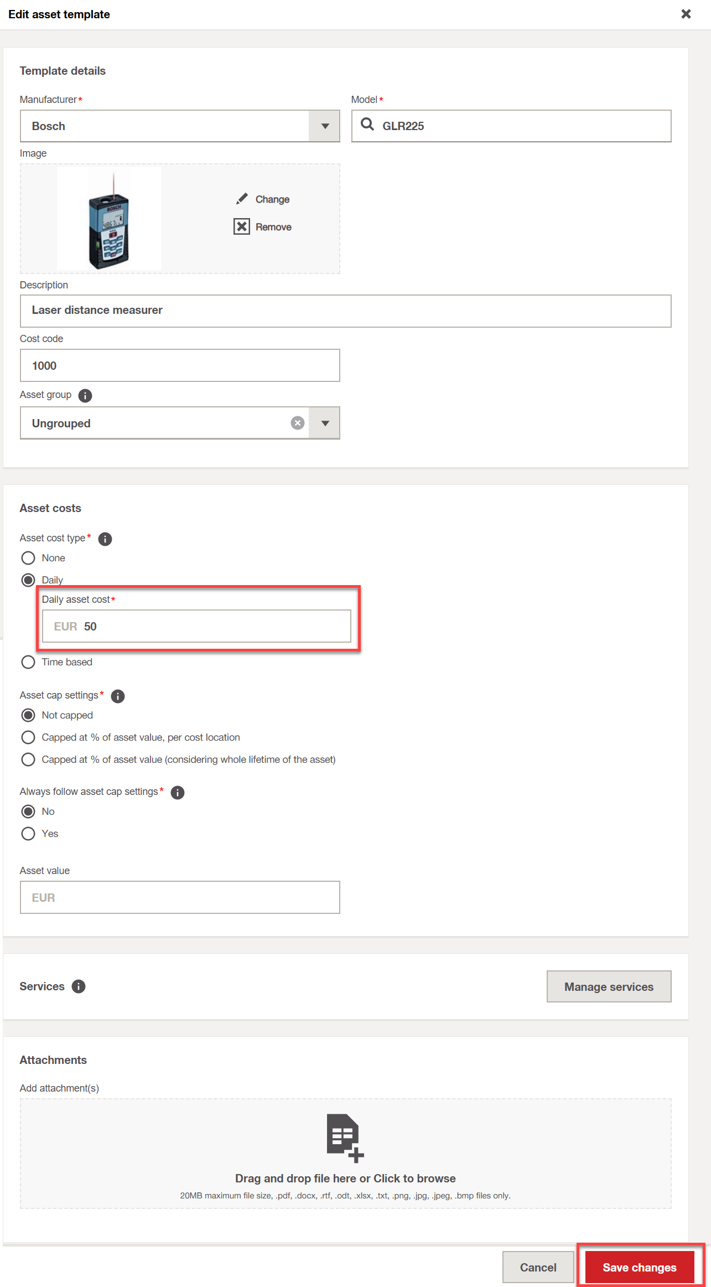This screenshot has height=1287, width=711.
Task: Select the None asset cost type
Action: pyautogui.click(x=28, y=558)
